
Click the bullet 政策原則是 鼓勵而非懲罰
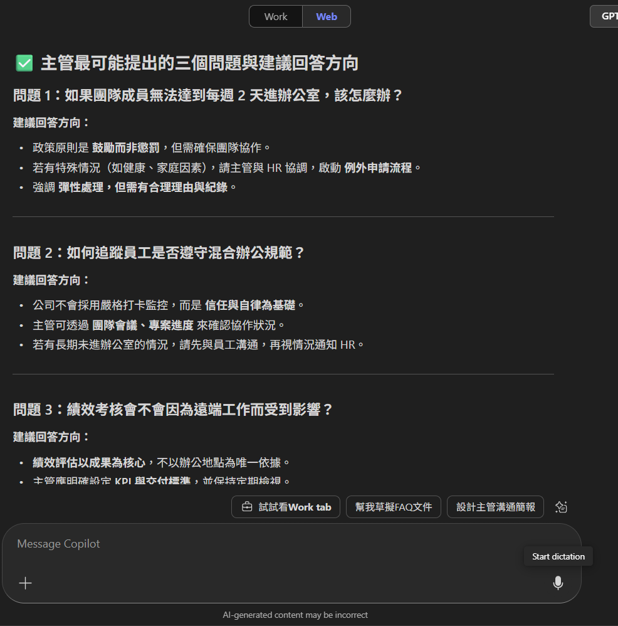[x=152, y=147]
